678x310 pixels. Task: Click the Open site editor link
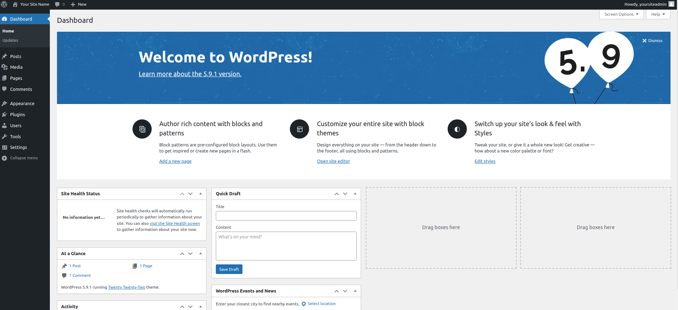[x=333, y=161]
